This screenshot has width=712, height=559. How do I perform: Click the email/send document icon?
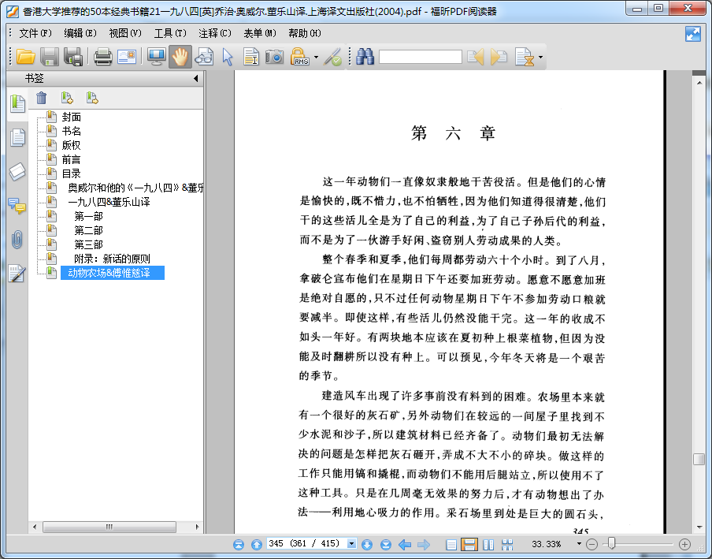(127, 58)
